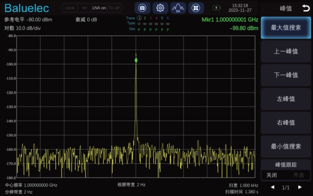Toggle the LNA on switch
The image size is (313, 196).
pyautogui.click(x=99, y=8)
